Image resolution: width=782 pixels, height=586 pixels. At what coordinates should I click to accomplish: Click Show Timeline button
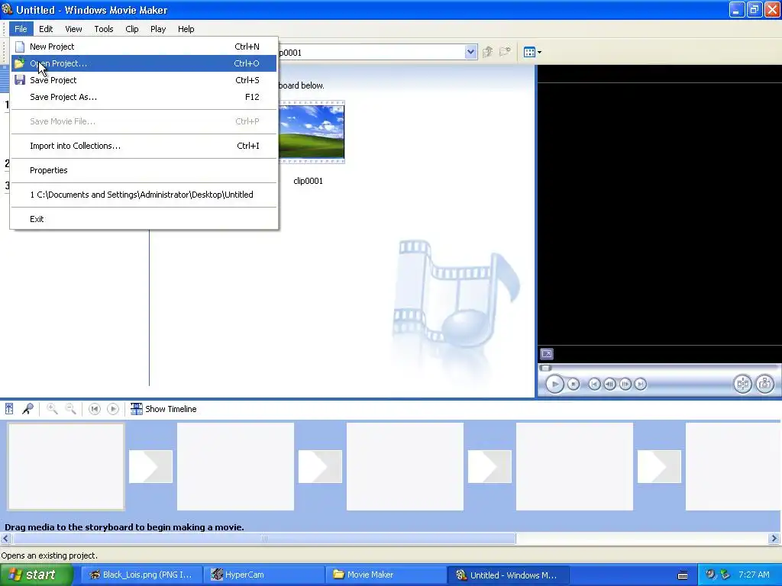[x=163, y=409]
